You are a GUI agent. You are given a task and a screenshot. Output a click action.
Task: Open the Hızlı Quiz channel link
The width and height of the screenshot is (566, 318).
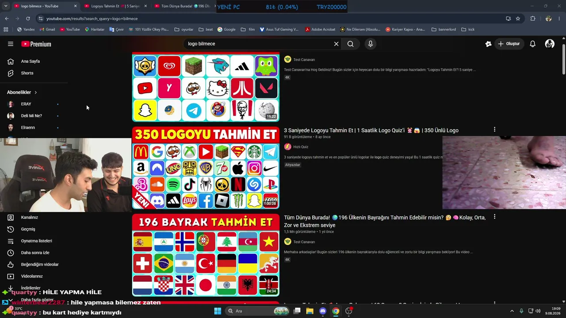[301, 147]
